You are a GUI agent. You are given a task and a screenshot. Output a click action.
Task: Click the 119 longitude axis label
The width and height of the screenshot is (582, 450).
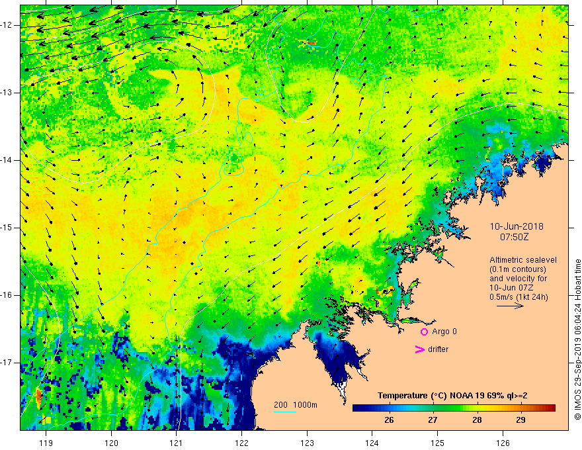click(46, 443)
